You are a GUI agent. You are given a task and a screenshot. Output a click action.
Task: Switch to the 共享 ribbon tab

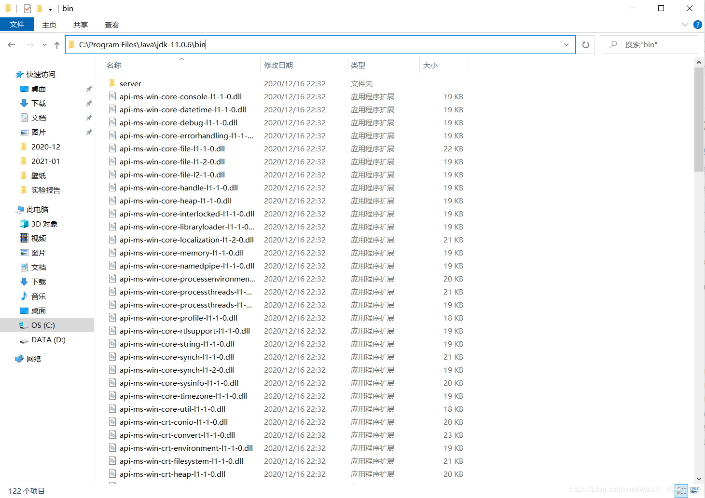click(x=81, y=25)
